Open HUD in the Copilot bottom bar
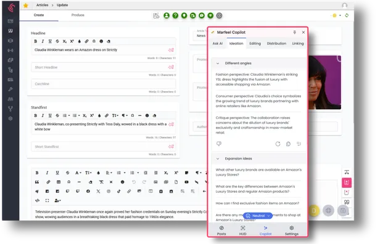Image resolution: width=383 pixels, height=244 pixels. 242,230
